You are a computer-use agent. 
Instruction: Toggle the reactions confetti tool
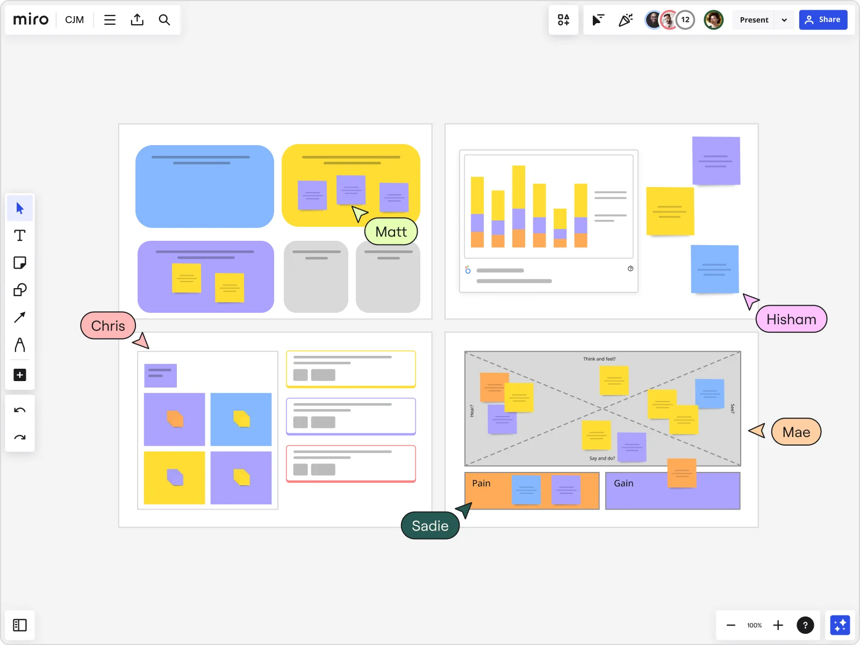(626, 20)
